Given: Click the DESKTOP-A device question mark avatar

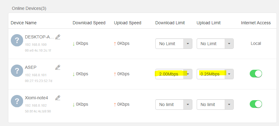Looking at the screenshot, I should (x=17, y=40).
